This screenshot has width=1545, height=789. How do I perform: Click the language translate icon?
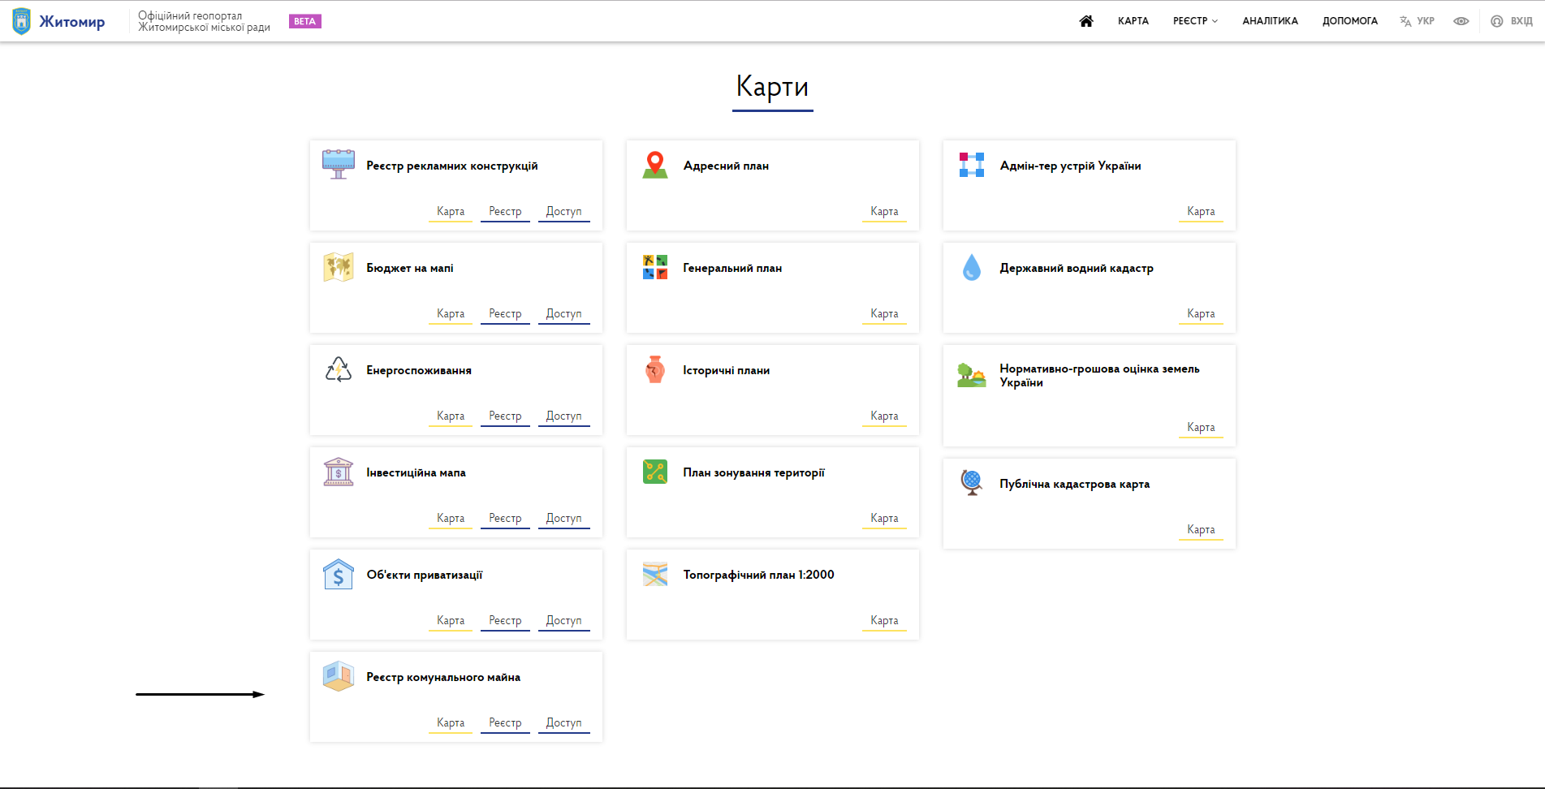pos(1405,21)
